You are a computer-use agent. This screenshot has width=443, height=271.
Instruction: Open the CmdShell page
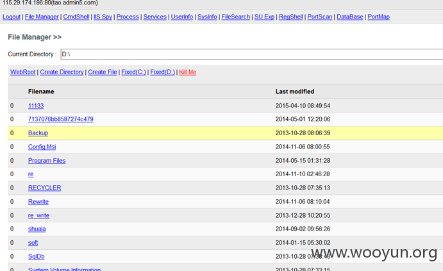(x=76, y=17)
